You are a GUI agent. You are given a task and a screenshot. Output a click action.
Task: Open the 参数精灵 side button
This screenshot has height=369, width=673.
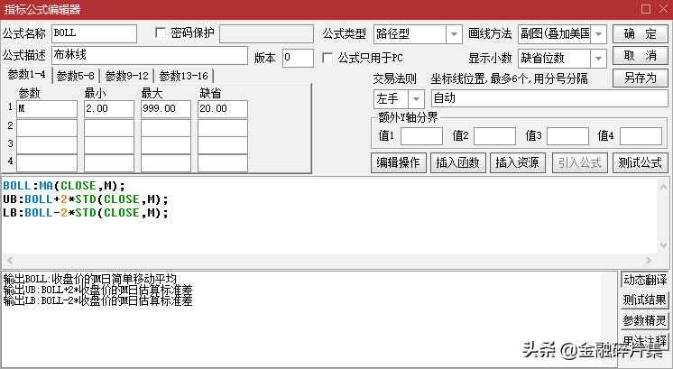[644, 320]
